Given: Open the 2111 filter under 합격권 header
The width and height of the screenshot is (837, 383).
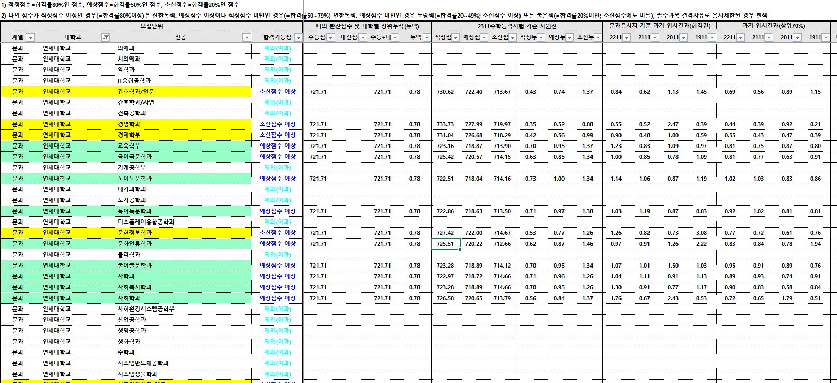Looking at the screenshot, I should 655,37.
